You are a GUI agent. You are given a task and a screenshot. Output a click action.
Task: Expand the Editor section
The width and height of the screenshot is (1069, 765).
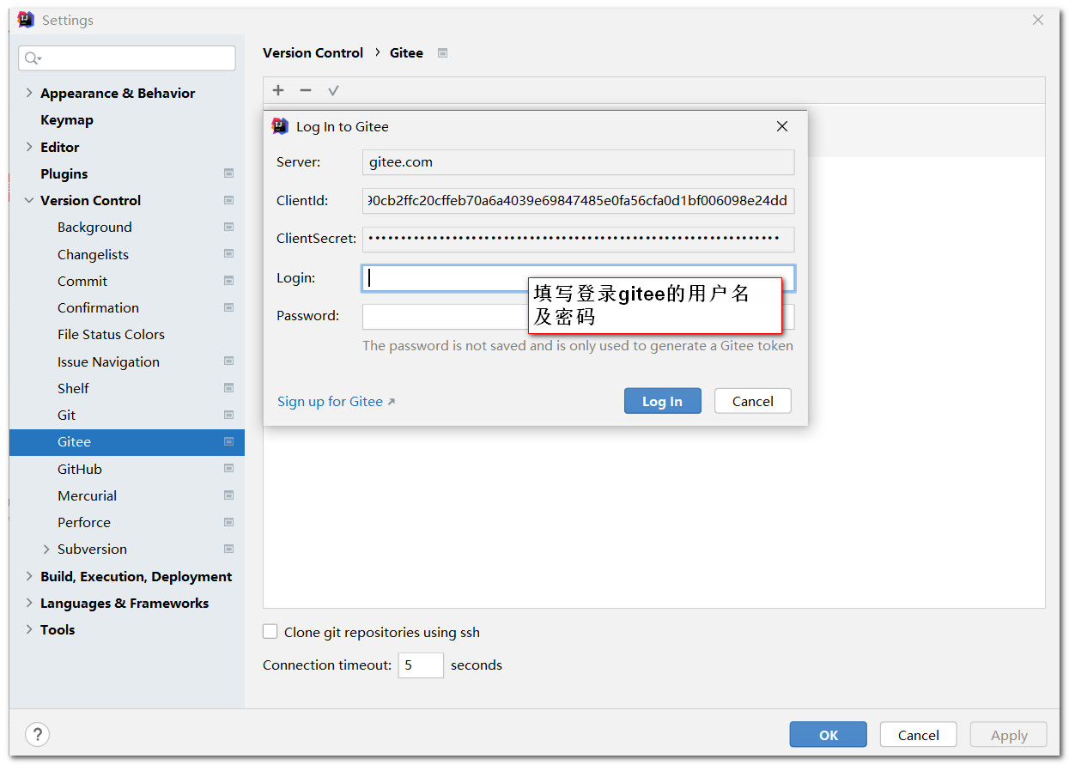29,147
